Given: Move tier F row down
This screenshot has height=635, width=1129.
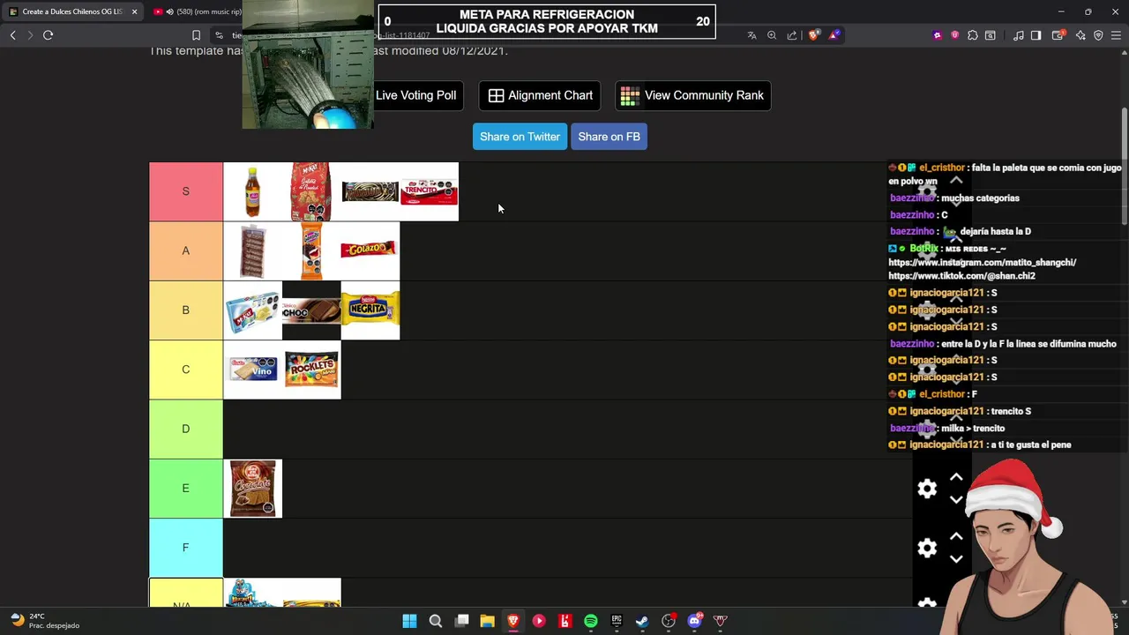Looking at the screenshot, I should [x=956, y=558].
